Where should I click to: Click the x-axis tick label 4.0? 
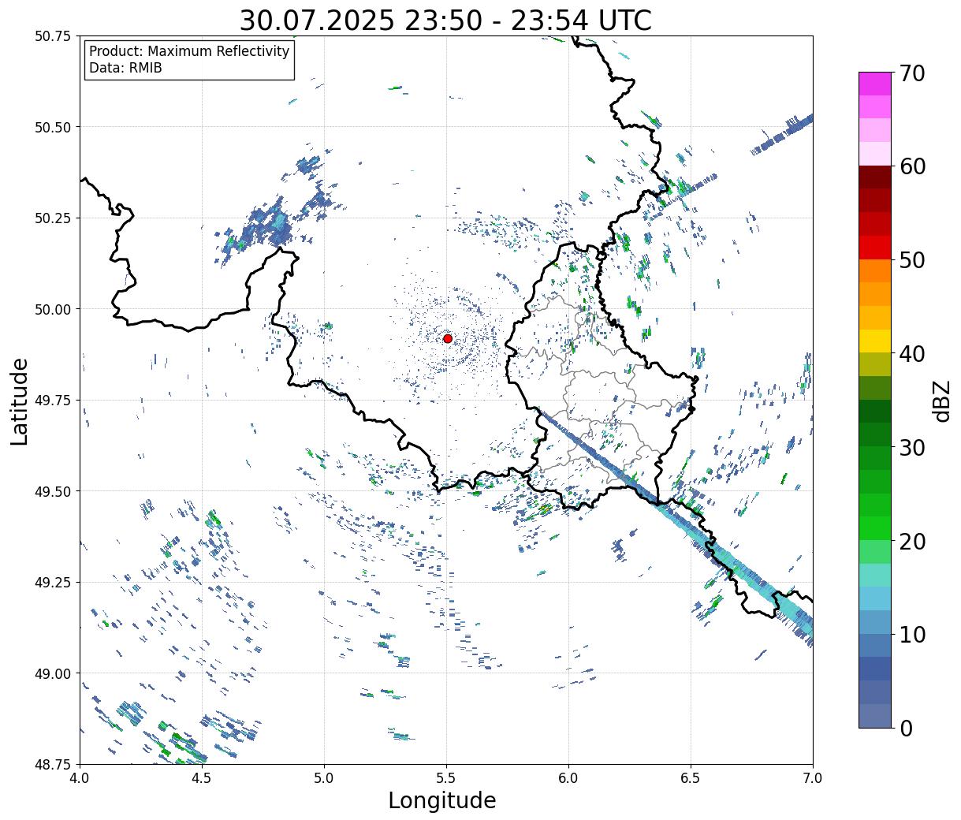(x=80, y=778)
